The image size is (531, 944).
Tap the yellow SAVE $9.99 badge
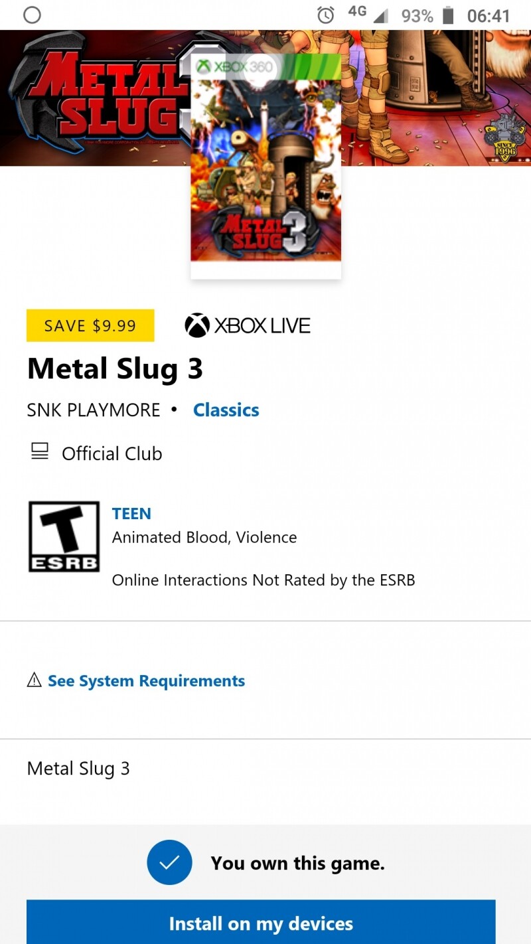point(90,325)
